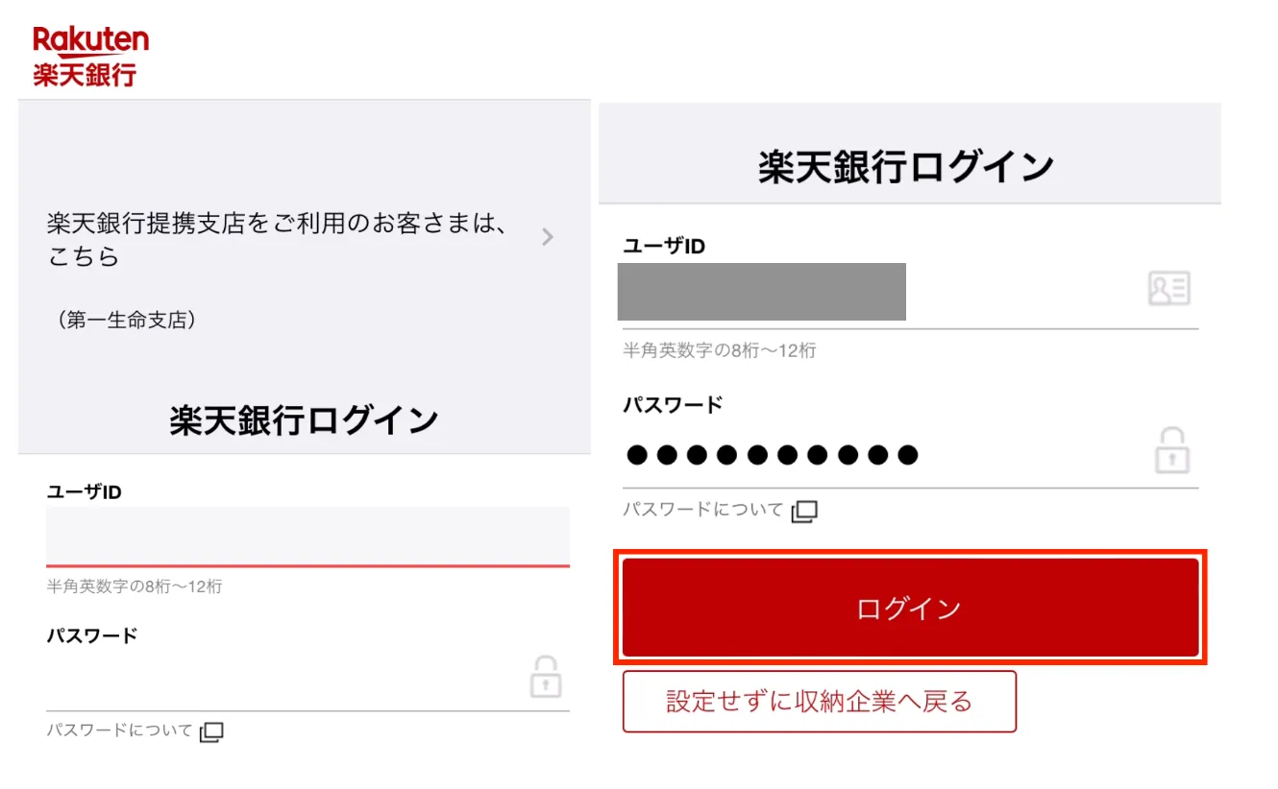Click the padlock icon in left password field
Screen dimensions: 1278x789
[x=546, y=676]
